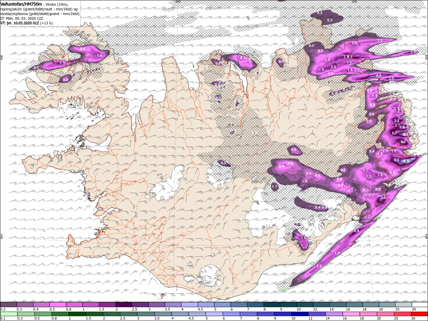Select the pale green 0.1 rain legend swatch

click(x=8, y=314)
